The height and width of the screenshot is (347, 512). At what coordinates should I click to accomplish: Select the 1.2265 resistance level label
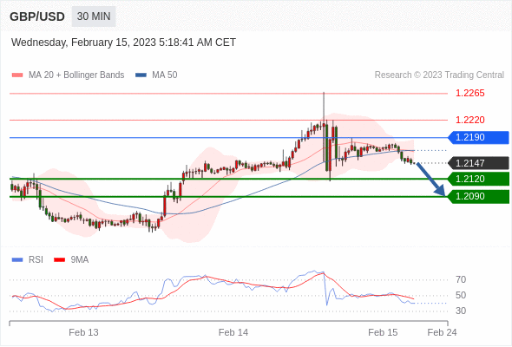click(x=470, y=94)
